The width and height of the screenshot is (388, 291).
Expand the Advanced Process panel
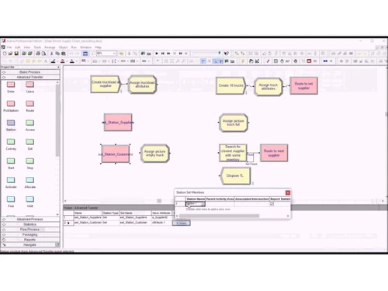coord(30,219)
